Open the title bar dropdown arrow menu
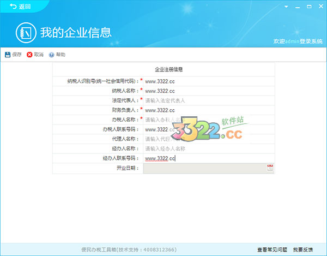Screen dimensions: 327x256 (x=286, y=7)
